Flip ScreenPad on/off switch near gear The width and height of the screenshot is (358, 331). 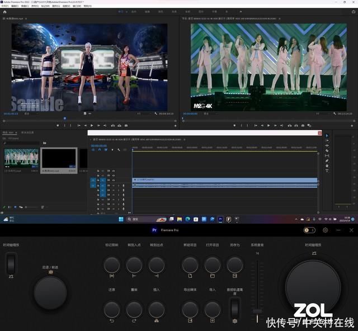click(x=309, y=230)
